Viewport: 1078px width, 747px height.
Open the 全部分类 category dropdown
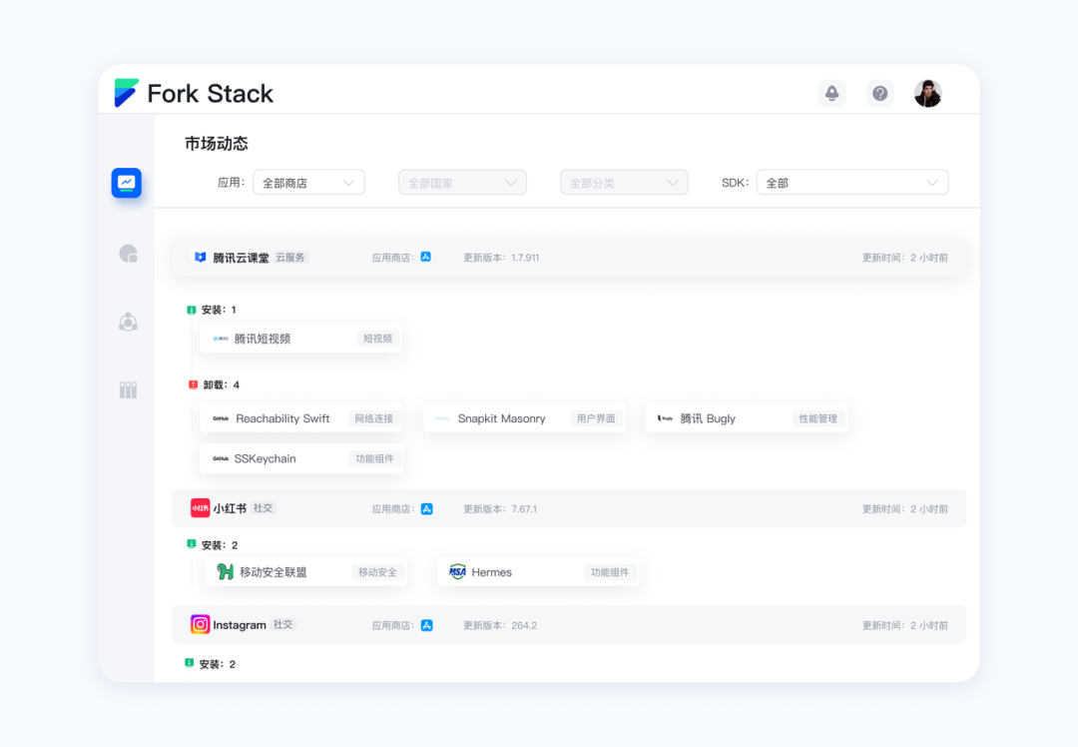pyautogui.click(x=624, y=183)
